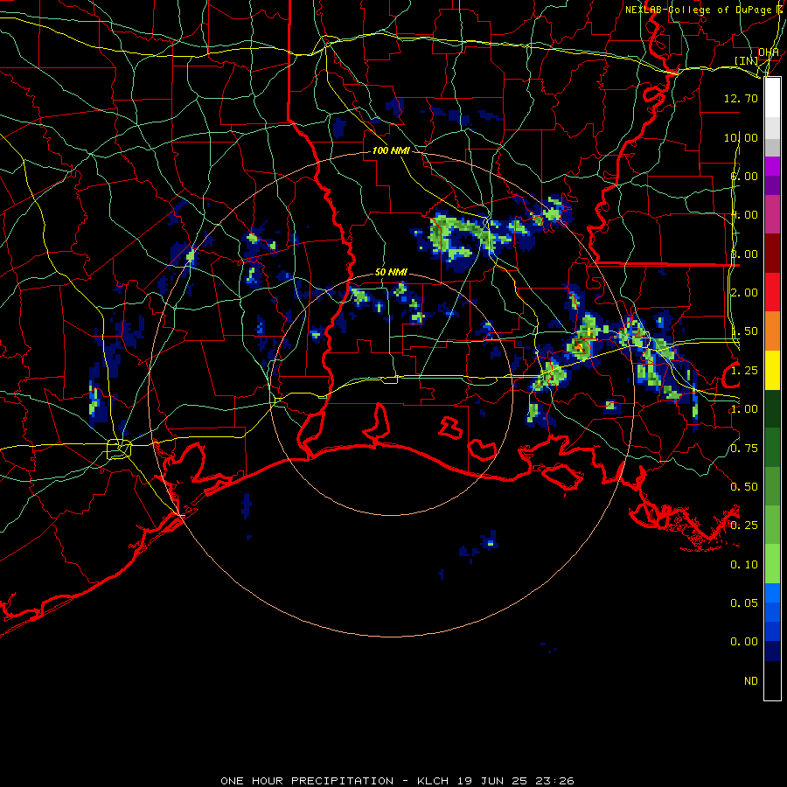Click the 'OHA' product label
This screenshot has width=787, height=787.
point(769,52)
